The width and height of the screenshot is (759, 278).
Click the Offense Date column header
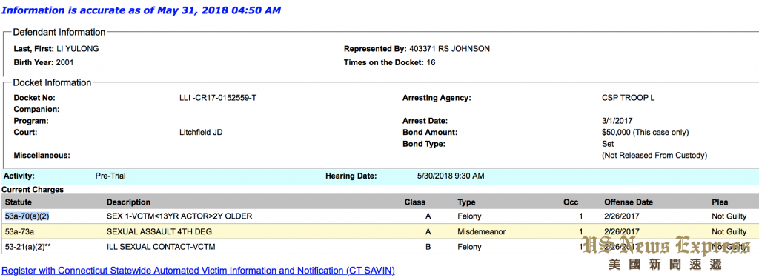click(x=629, y=202)
